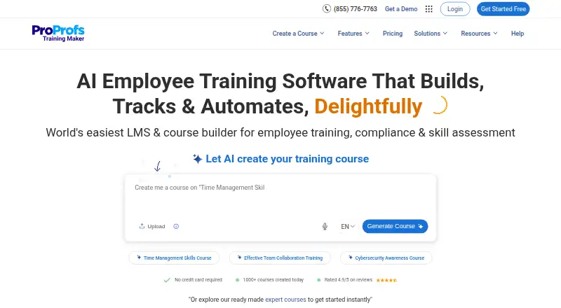Click the five-star rating icons
This screenshot has width=561, height=308.
coord(386,280)
